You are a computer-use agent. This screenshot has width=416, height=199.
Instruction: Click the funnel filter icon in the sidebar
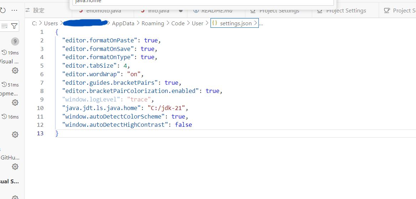[14, 26]
